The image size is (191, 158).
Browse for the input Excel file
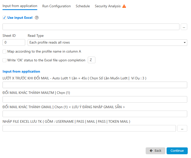point(184,27)
